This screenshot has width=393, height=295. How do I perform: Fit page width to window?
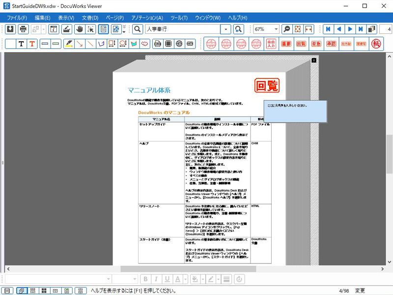[309, 29]
